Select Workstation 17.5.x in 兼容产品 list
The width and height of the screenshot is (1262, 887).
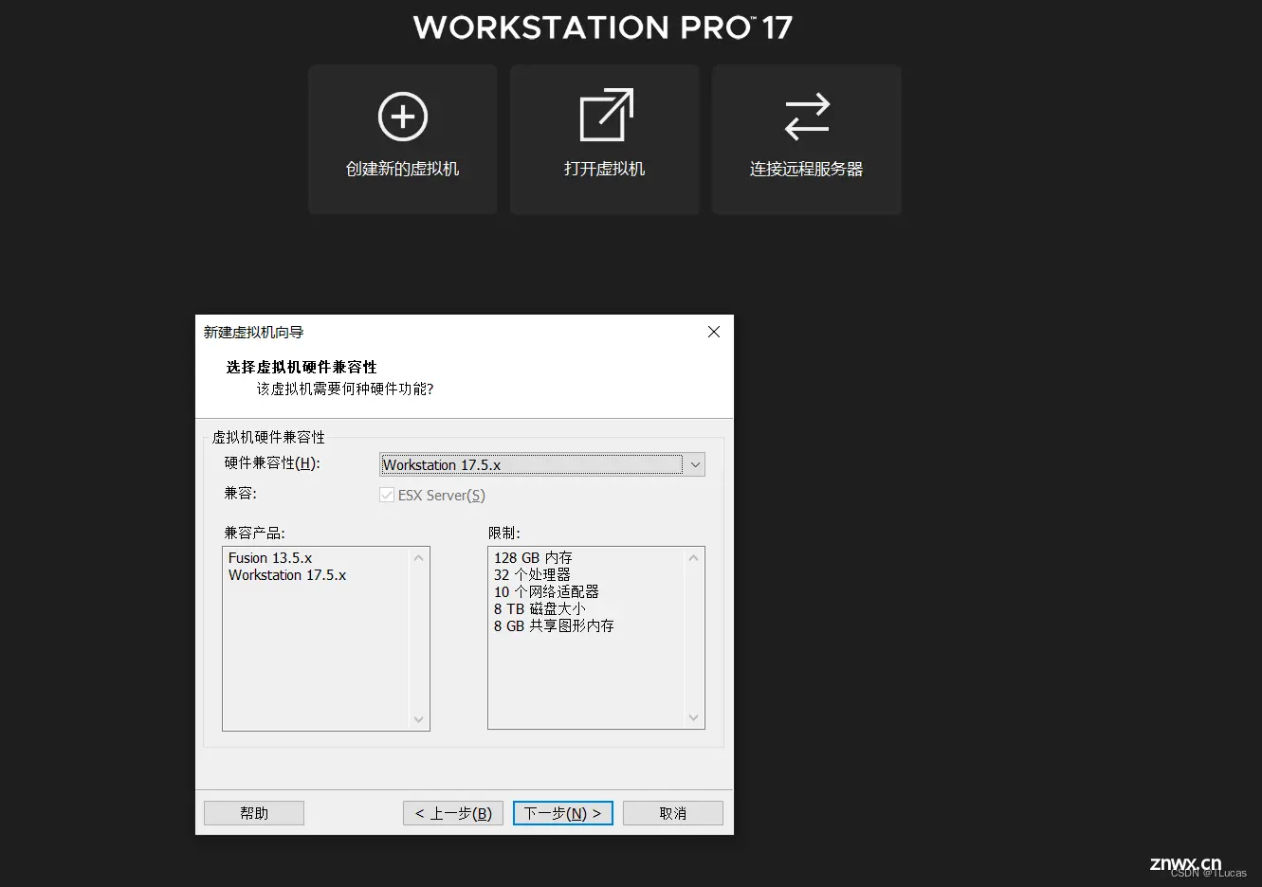point(287,575)
